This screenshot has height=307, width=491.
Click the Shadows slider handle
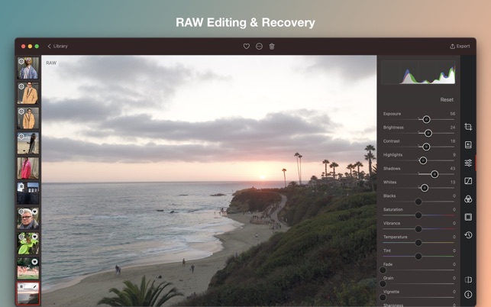click(434, 174)
